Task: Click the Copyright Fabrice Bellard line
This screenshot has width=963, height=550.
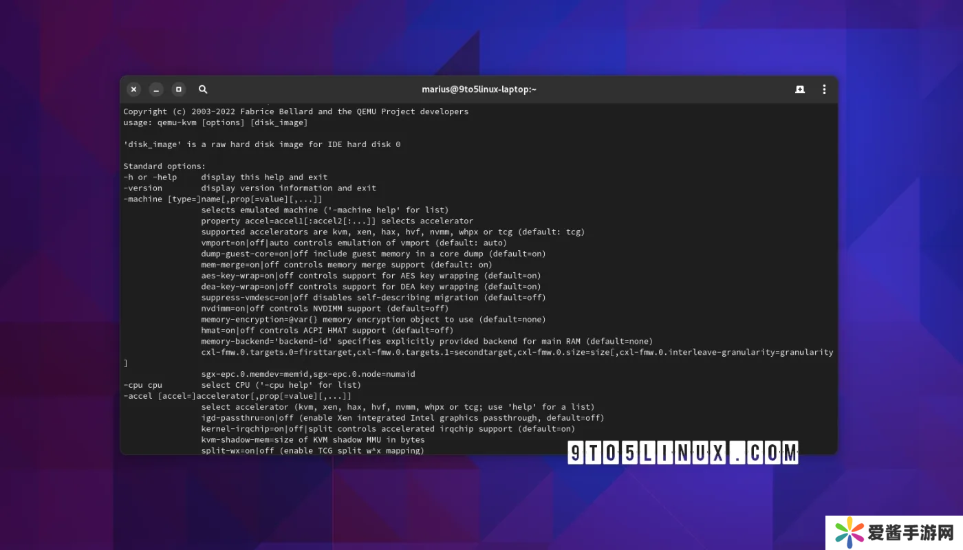Action: pyautogui.click(x=296, y=111)
